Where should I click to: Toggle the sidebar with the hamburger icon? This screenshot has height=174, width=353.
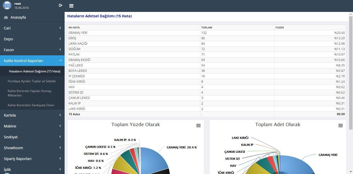[x=71, y=6]
